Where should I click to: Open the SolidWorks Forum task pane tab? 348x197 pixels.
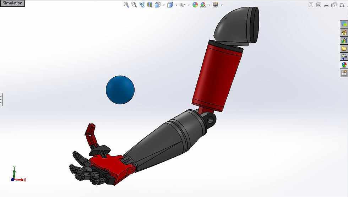pyautogui.click(x=344, y=24)
